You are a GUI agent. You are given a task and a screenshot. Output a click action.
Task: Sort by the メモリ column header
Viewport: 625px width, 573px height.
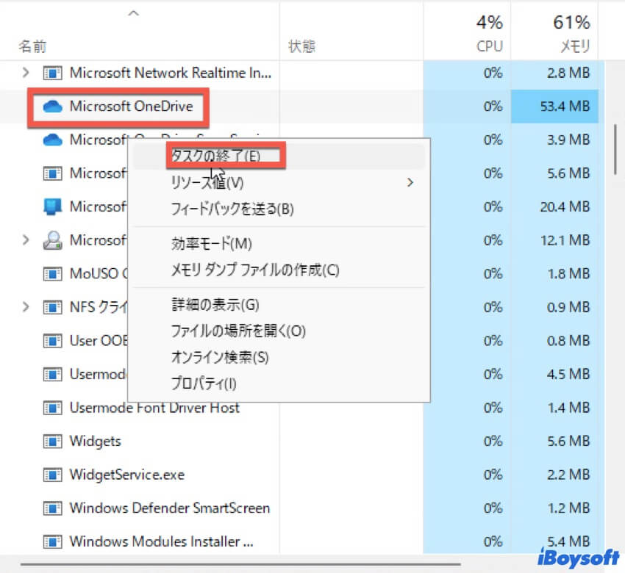(x=574, y=46)
